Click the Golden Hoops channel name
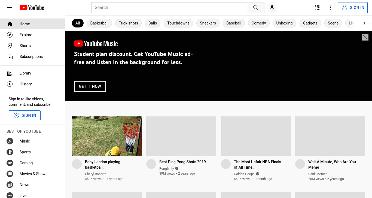 click(244, 174)
